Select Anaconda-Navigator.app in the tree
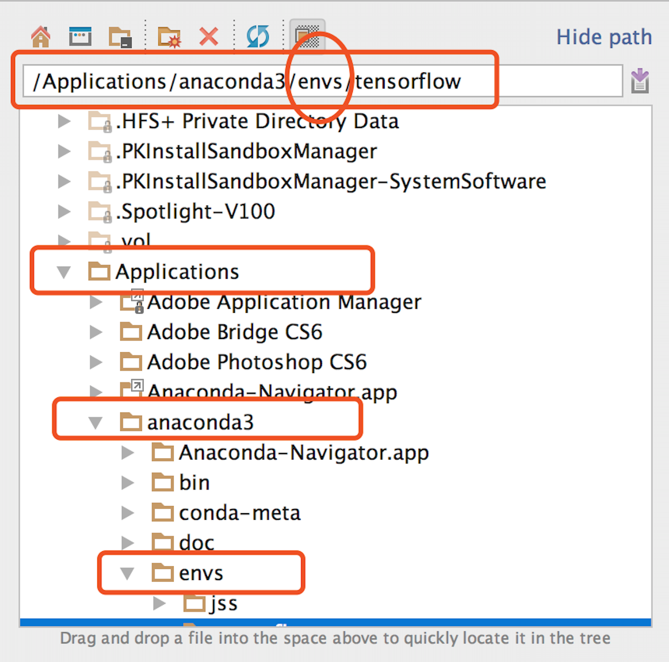The width and height of the screenshot is (669, 662). click(303, 452)
